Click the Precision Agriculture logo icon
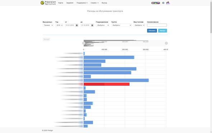Image resolution: width=212 pixels, height=133 pixels. pyautogui.click(x=42, y=3)
